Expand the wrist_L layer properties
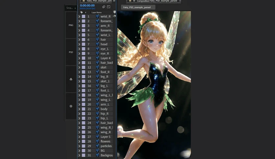 pyautogui.click(x=79, y=35)
